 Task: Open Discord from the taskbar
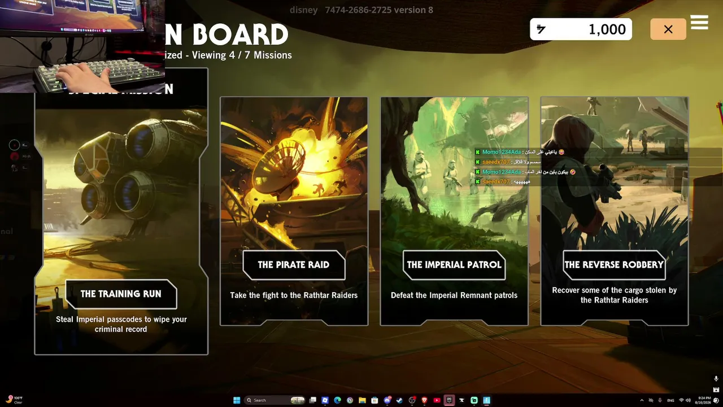(x=387, y=400)
